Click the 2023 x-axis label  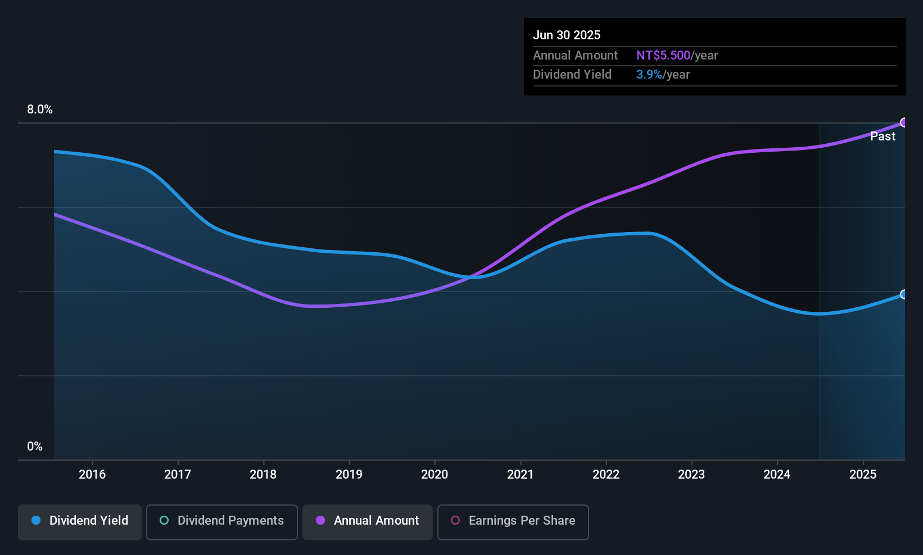click(x=691, y=475)
